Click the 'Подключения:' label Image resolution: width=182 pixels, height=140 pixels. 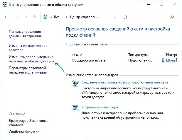(140, 60)
